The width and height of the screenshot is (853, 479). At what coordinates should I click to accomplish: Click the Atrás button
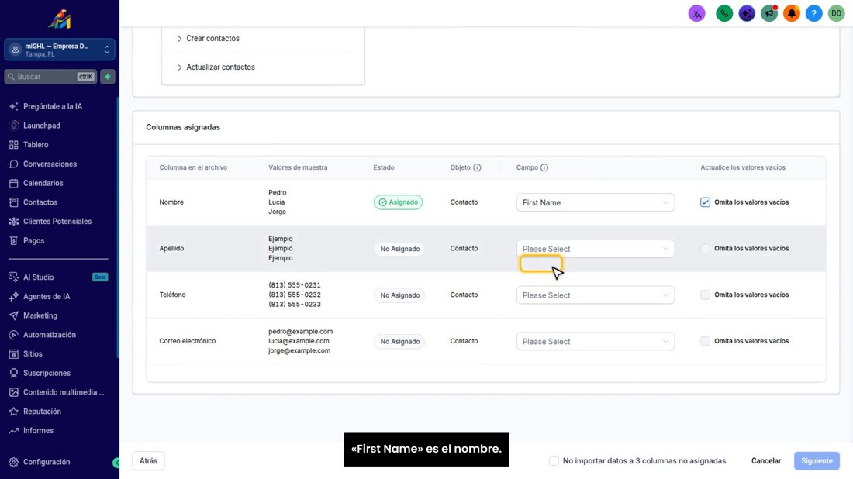pyautogui.click(x=149, y=461)
